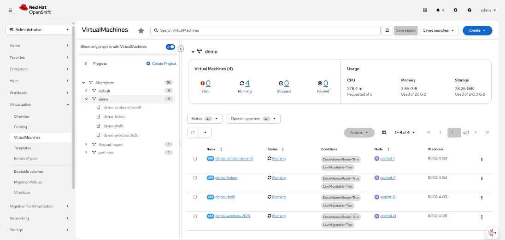Click the Search VirtualMachines input field

tap(265, 30)
